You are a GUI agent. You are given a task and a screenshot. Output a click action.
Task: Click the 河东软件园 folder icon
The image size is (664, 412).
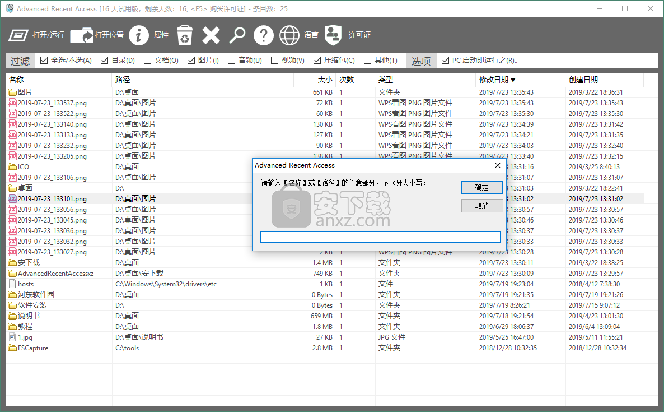[12, 295]
